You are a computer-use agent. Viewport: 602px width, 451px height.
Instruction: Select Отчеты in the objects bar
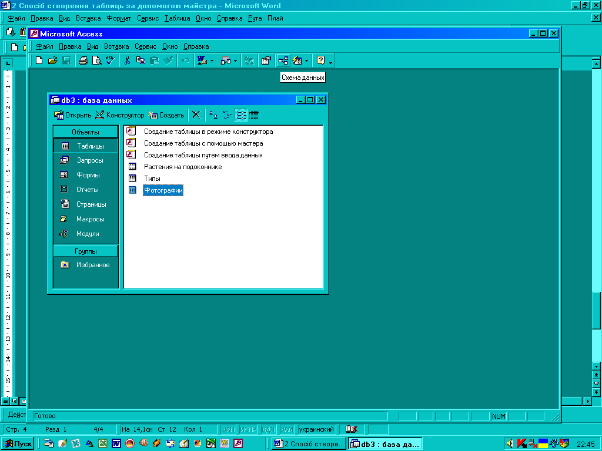pyautogui.click(x=86, y=190)
